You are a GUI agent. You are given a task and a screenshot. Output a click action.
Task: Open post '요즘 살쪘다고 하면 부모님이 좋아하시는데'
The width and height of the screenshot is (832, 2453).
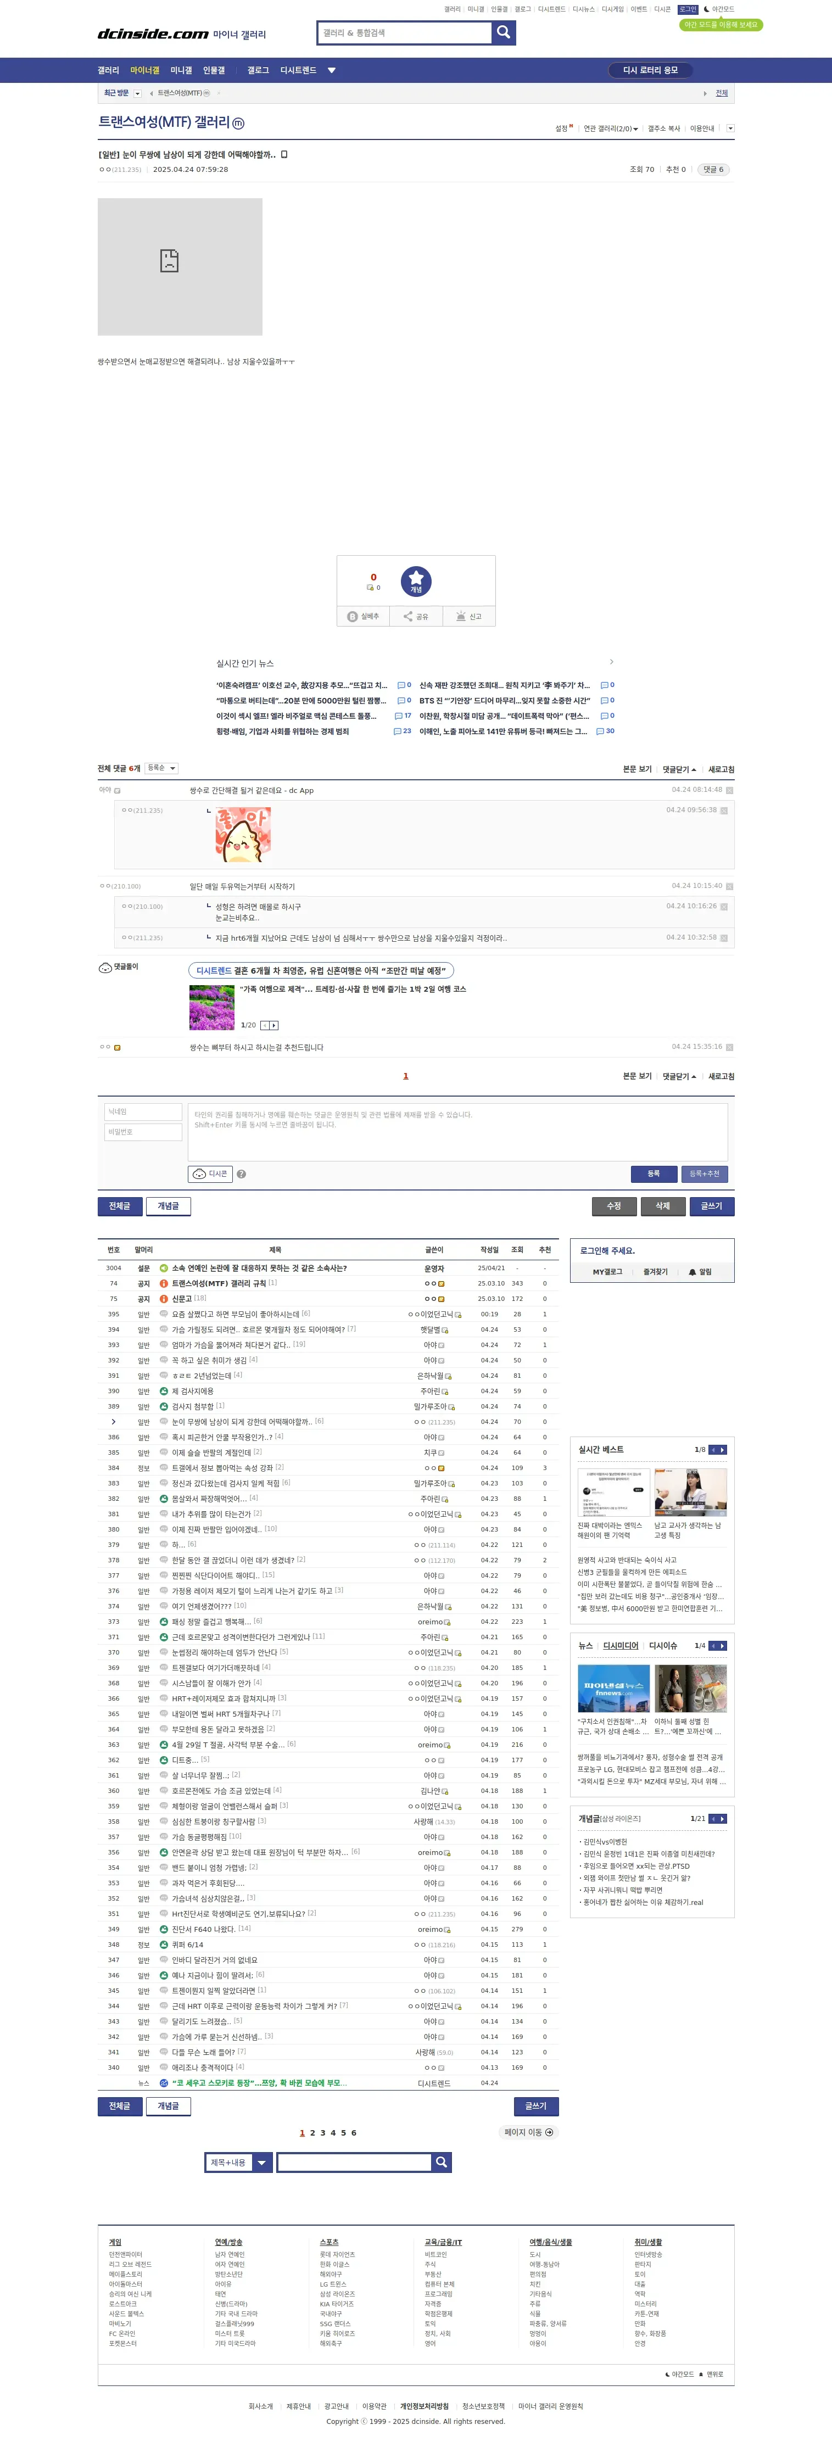pyautogui.click(x=235, y=1314)
